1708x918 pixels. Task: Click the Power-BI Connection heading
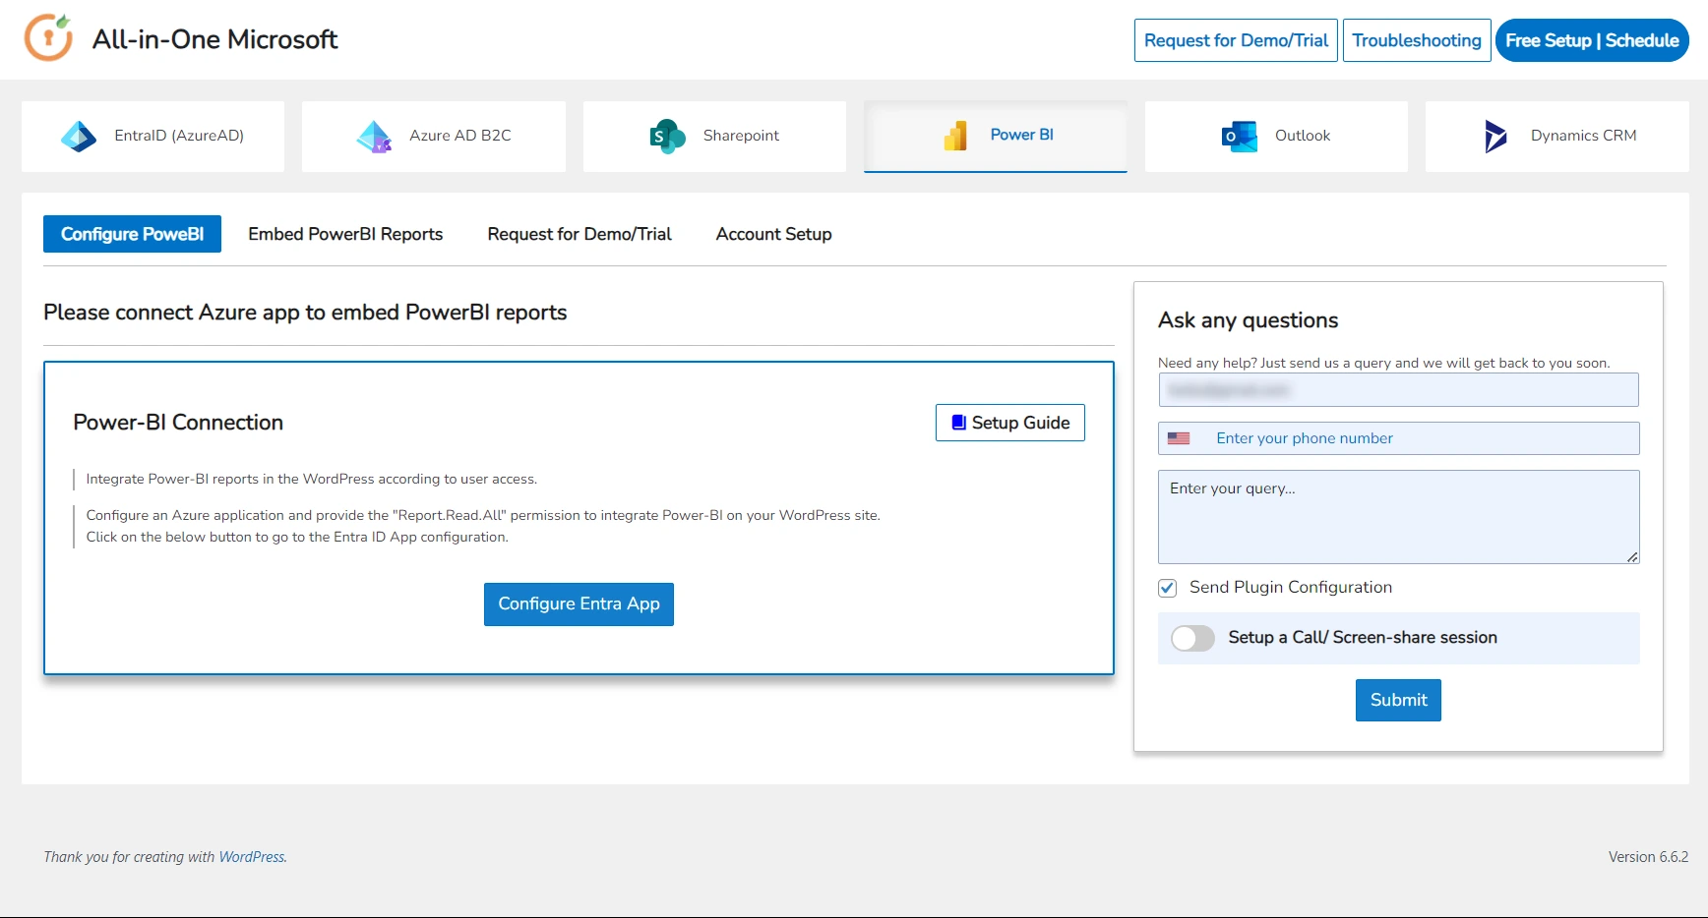178,423
